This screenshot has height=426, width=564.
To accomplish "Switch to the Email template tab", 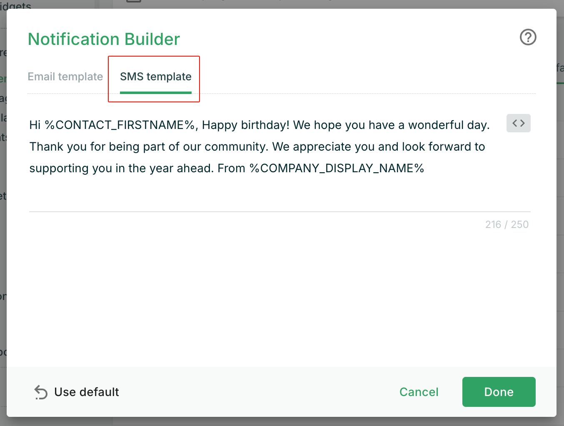I will [65, 77].
